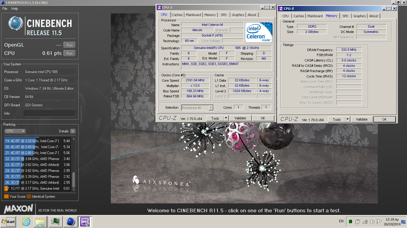Switch to Cinebench via its taskbar icon
This screenshot has width=407, height=228.
point(71,221)
